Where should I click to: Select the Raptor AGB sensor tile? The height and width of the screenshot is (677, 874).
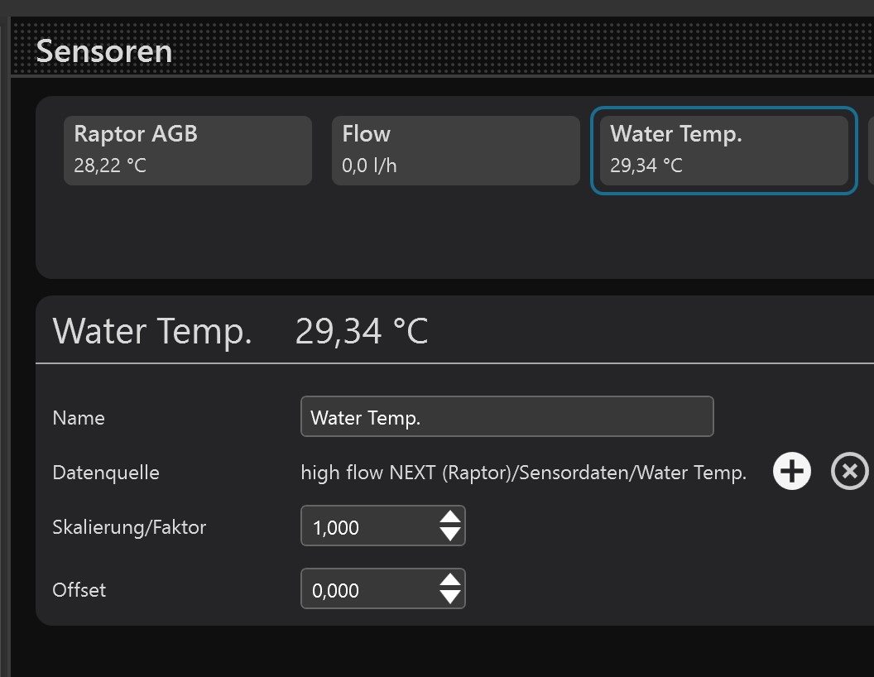pyautogui.click(x=187, y=150)
